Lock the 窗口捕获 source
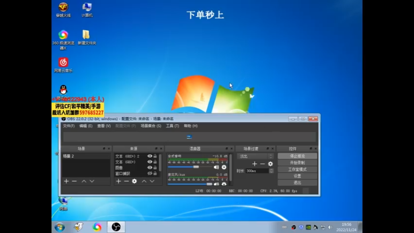This screenshot has width=414, height=233. tap(155, 173)
